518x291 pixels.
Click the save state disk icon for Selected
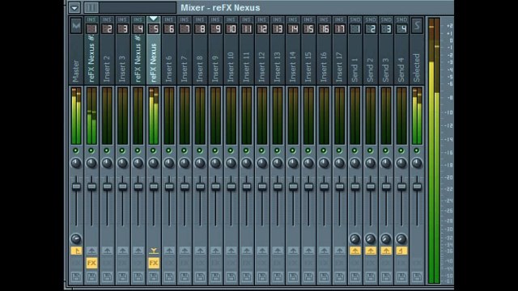click(417, 276)
